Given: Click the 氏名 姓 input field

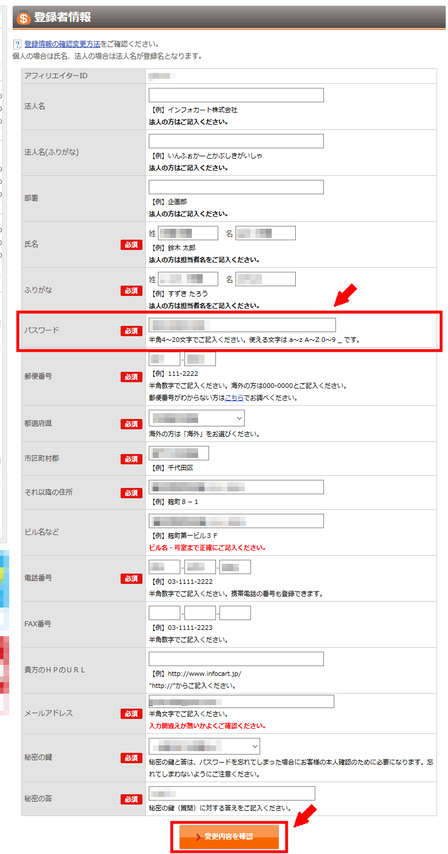Looking at the screenshot, I should pyautogui.click(x=188, y=233).
